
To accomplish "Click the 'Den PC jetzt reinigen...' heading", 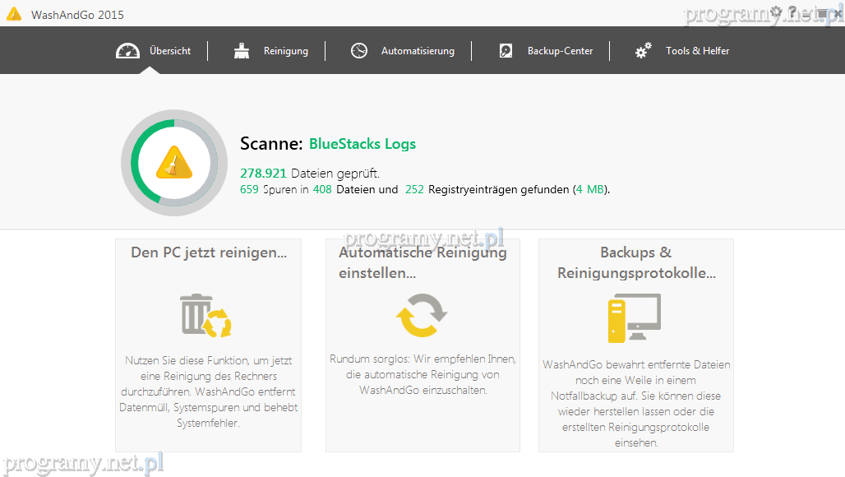I will point(209,253).
